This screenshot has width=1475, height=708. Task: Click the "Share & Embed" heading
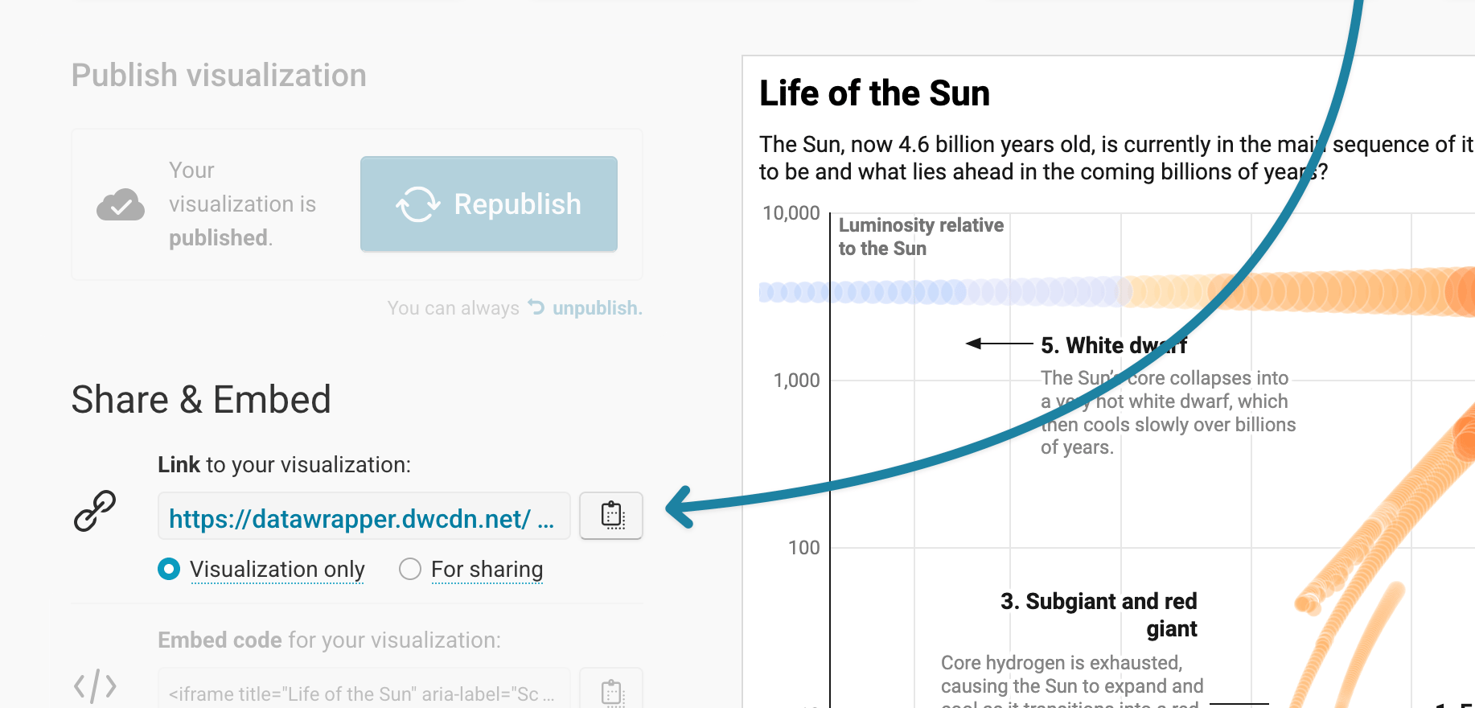(x=201, y=400)
